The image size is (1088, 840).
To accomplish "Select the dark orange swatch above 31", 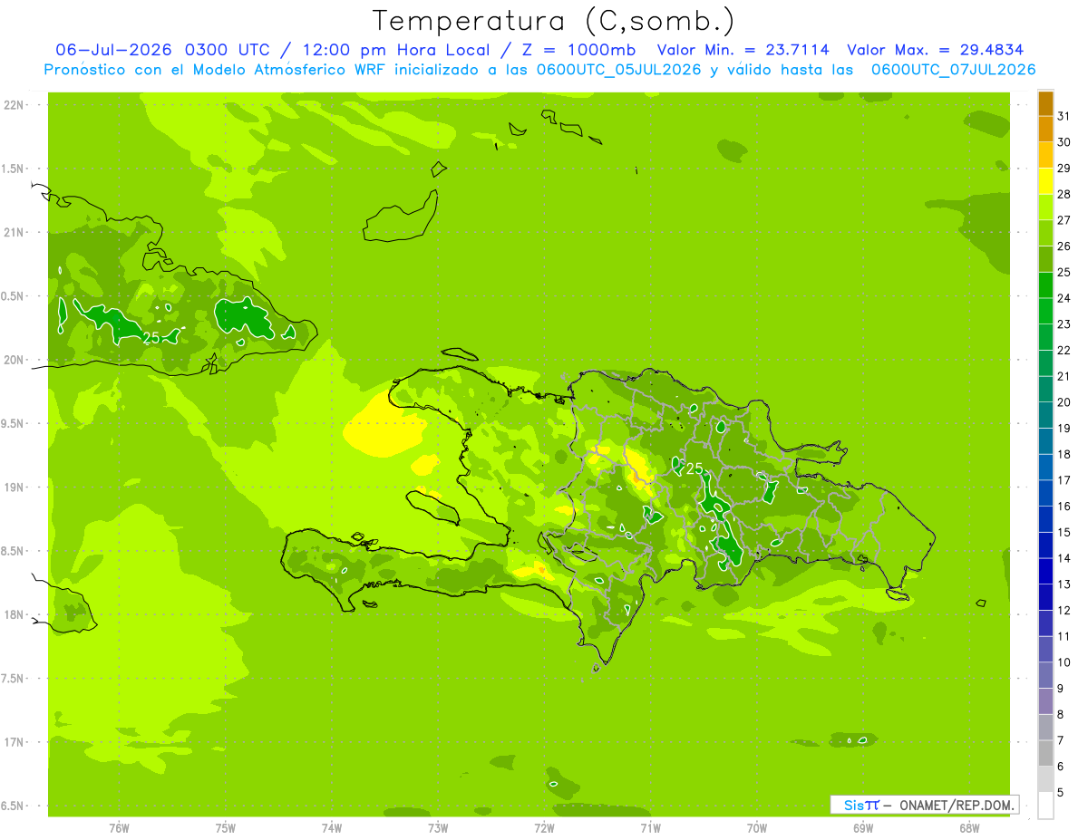I will 1045,103.
